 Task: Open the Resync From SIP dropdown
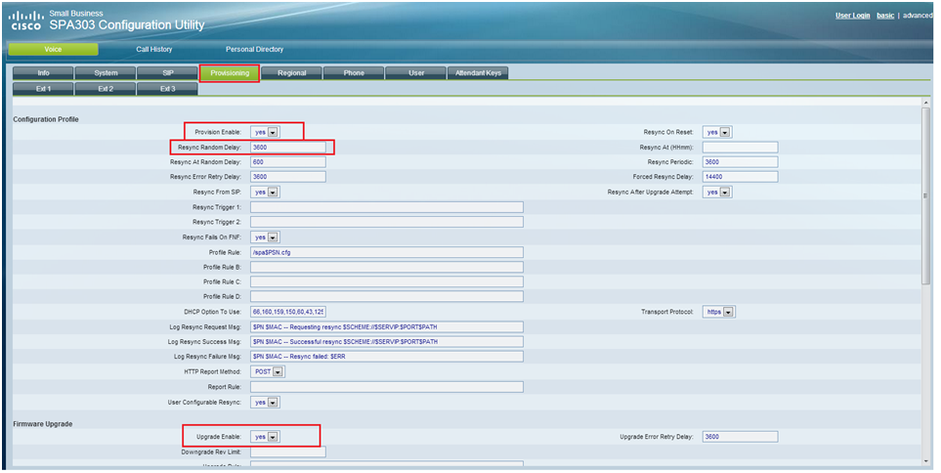coord(265,193)
